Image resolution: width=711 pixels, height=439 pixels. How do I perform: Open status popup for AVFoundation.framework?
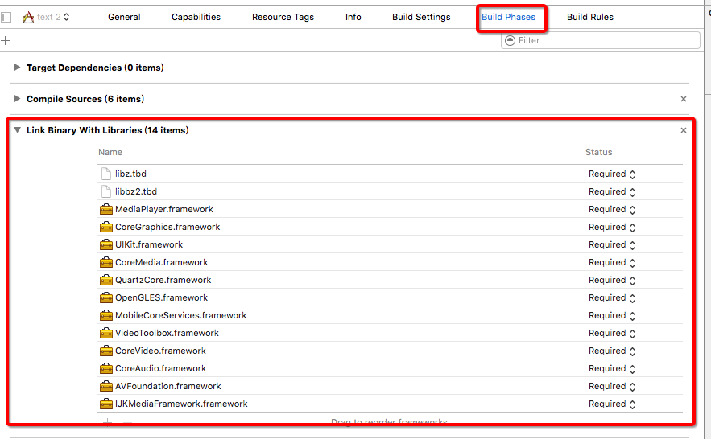pos(612,386)
